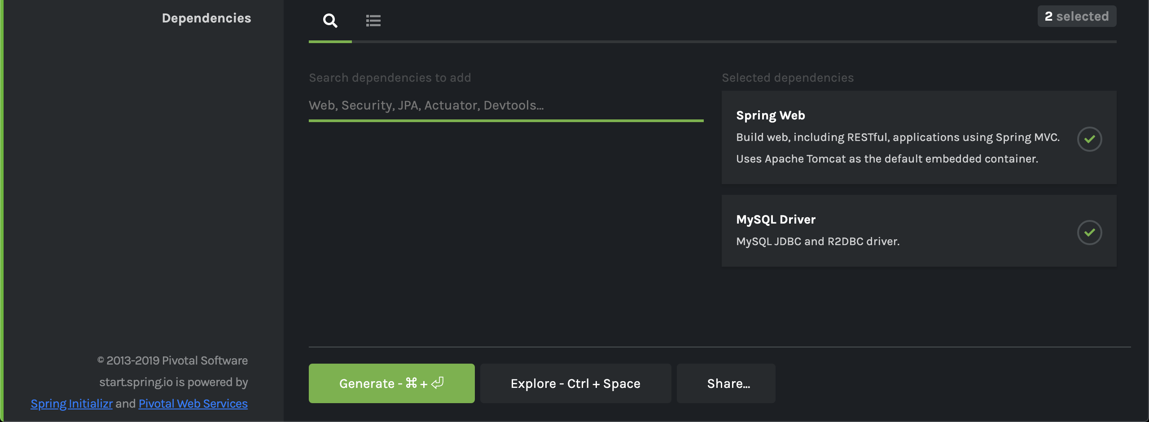Select the MySQL Driver card title
This screenshot has width=1149, height=422.
776,220
